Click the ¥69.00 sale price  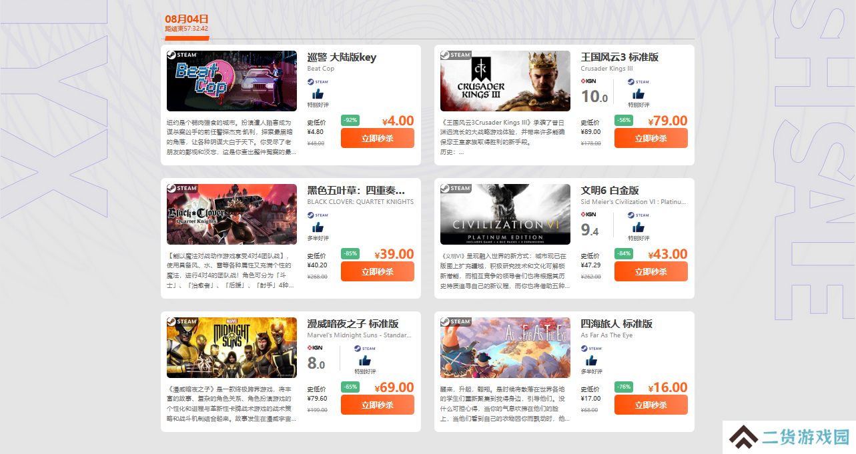(394, 387)
